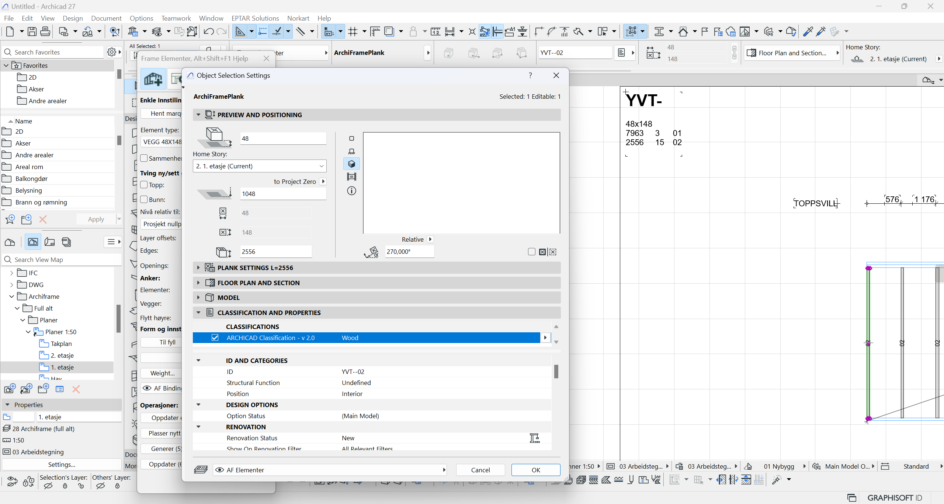The height and width of the screenshot is (504, 944).
Task: Click the Undo arrow in toolbar
Action: (208, 32)
